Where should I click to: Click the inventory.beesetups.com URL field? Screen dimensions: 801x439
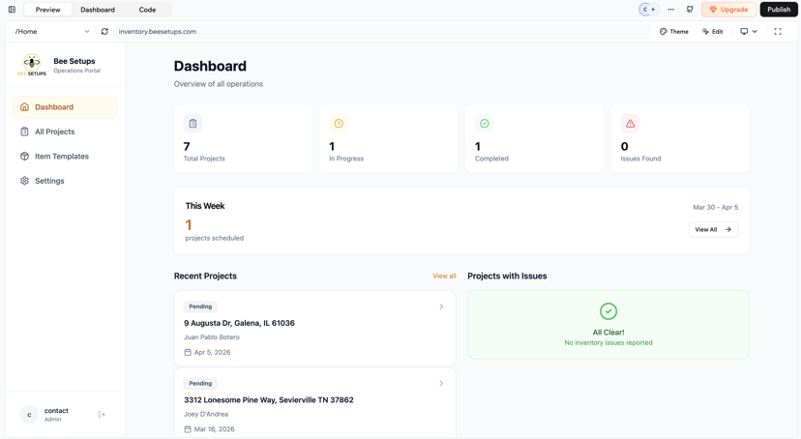click(x=382, y=31)
